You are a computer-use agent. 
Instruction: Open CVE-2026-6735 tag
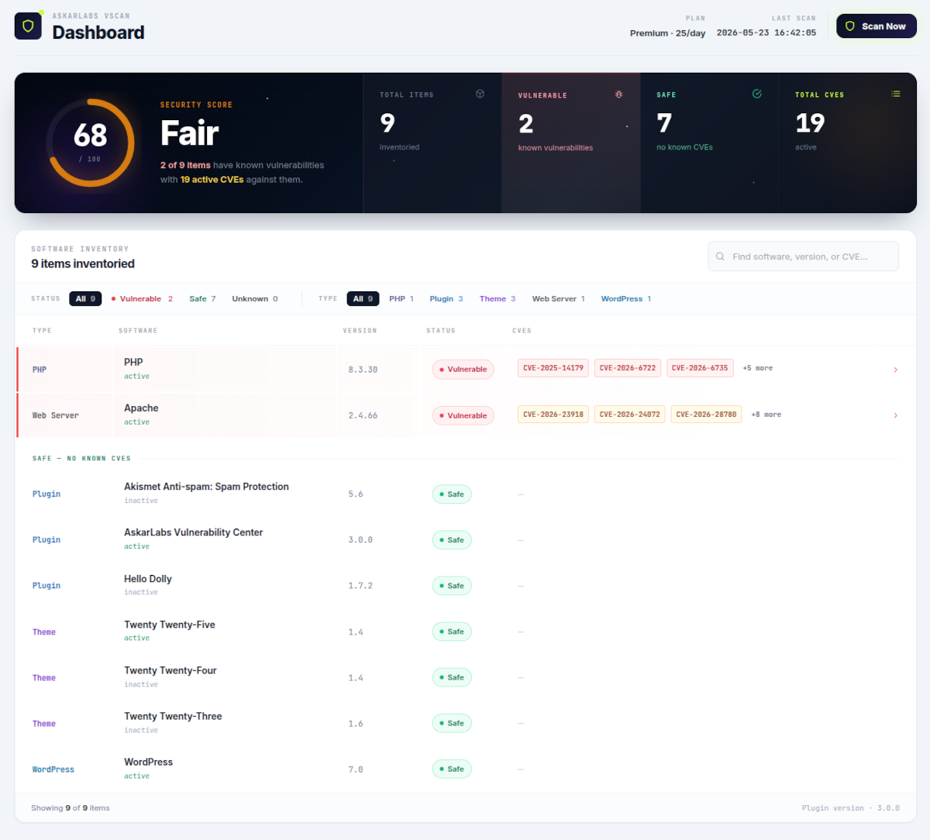[700, 368]
